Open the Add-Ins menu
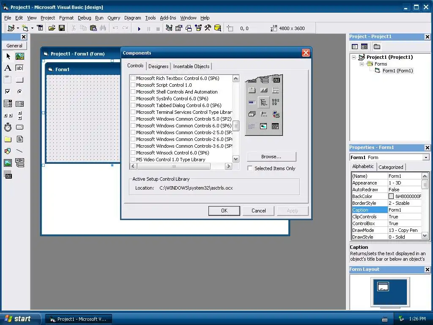Screen dimensions: 433x325 click(168, 18)
